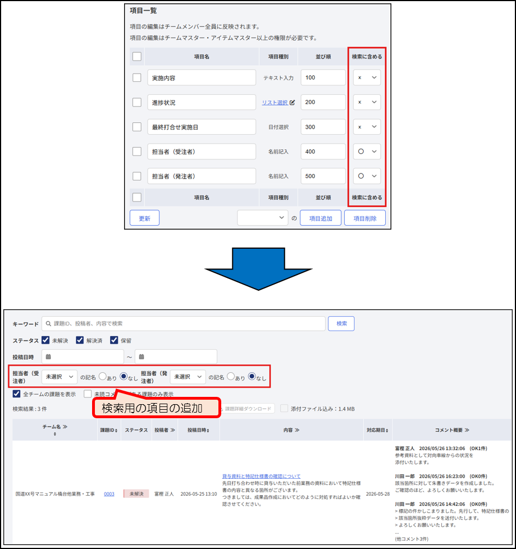516x549 pixels.
Task: Sort by チーム名 using its sort arrows
Action: point(54,434)
